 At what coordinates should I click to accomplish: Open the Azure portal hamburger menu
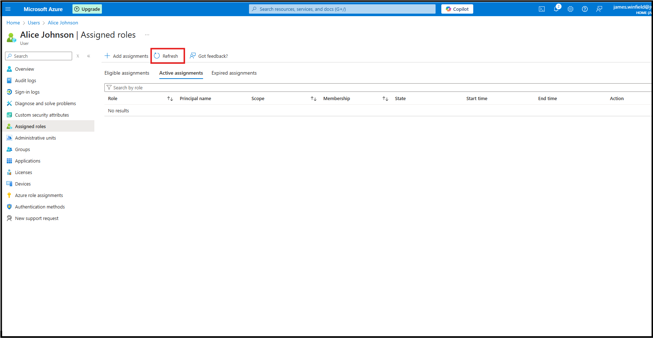[x=8, y=9]
